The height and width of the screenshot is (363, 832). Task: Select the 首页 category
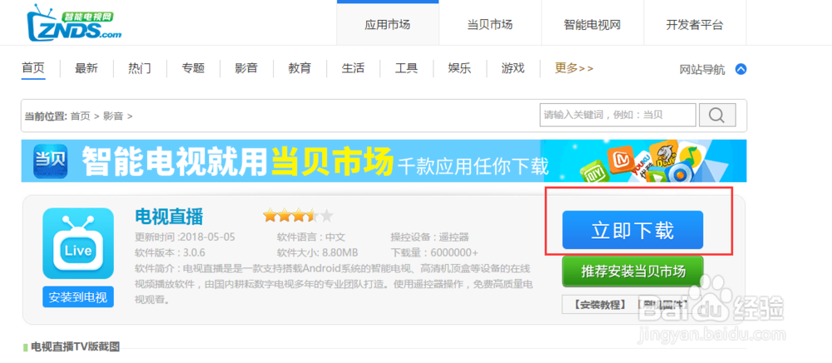(33, 68)
